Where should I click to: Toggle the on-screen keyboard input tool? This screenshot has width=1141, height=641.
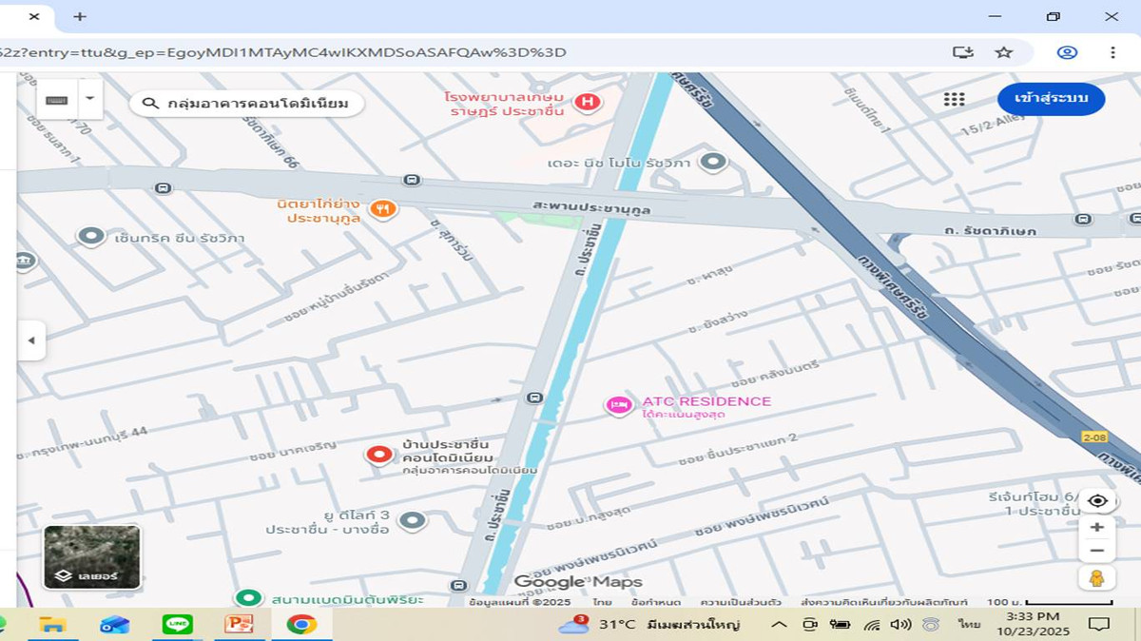click(x=57, y=99)
